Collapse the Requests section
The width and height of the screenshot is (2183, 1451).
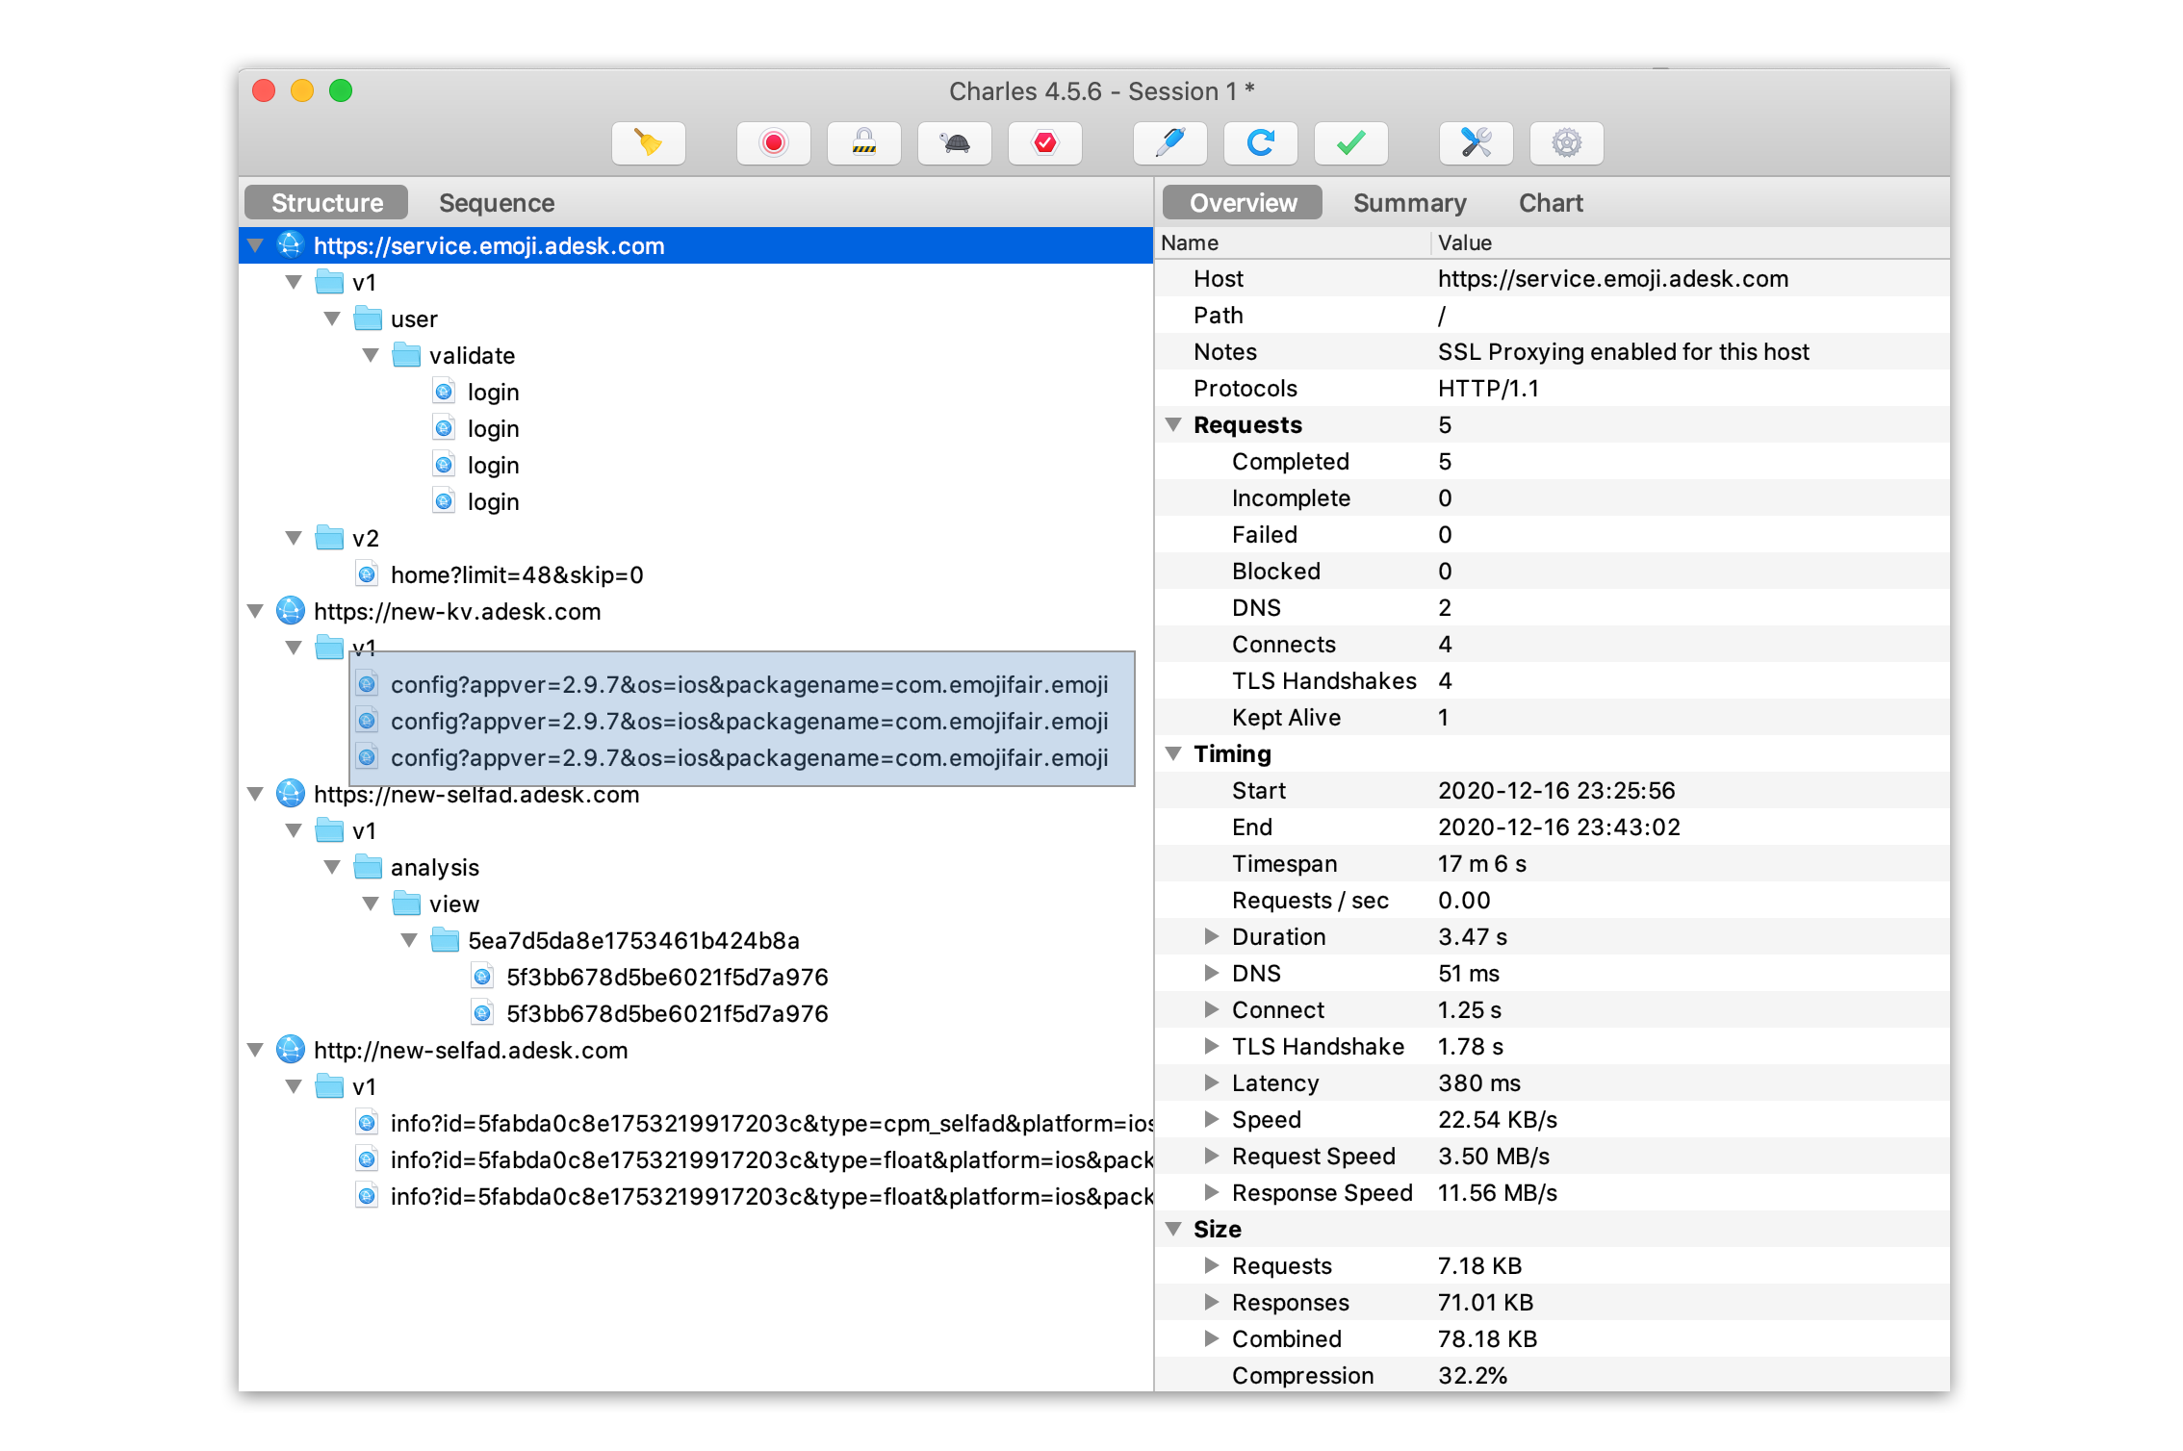(x=1173, y=424)
